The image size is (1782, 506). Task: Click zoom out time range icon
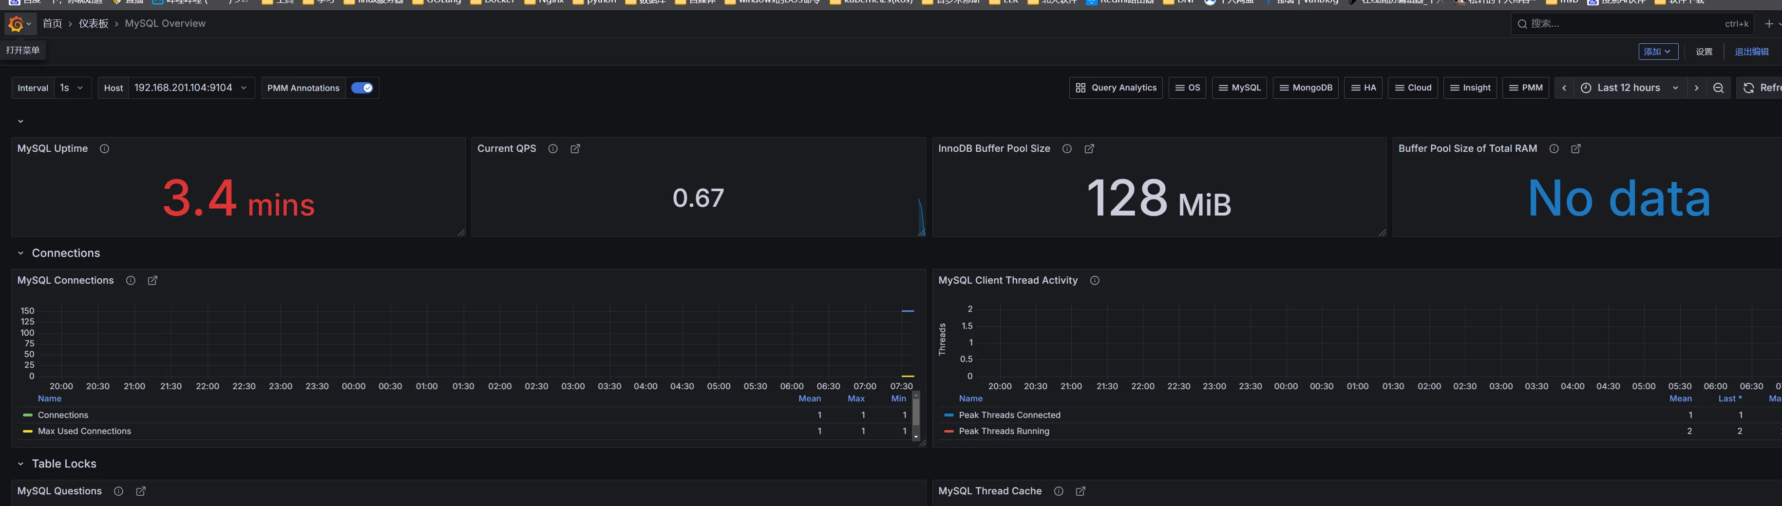point(1718,88)
